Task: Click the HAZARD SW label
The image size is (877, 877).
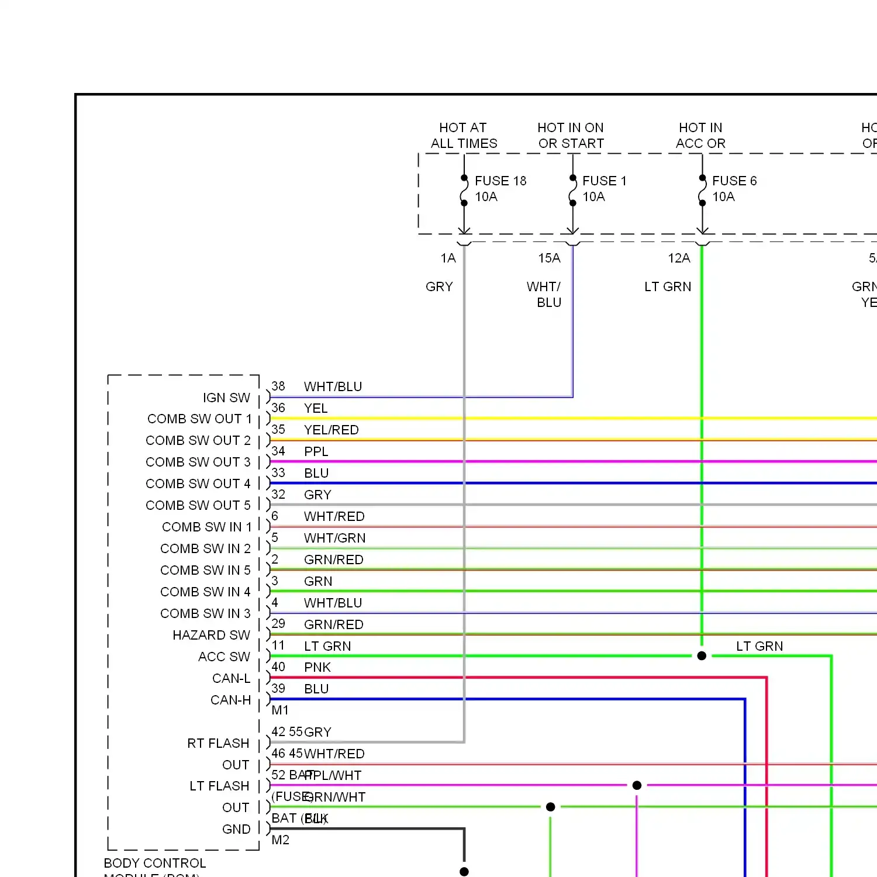Action: coord(211,636)
